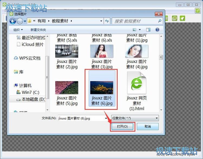Image resolution: width=203 pixels, height=159 pixels.
Task: Select 最近访问的位置 in the navigation pane
Action: click(31, 38)
